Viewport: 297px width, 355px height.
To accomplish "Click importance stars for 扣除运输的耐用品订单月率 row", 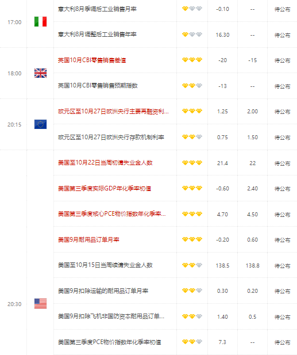I will pos(192,291).
